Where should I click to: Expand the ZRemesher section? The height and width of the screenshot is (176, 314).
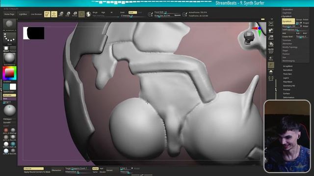click(287, 44)
